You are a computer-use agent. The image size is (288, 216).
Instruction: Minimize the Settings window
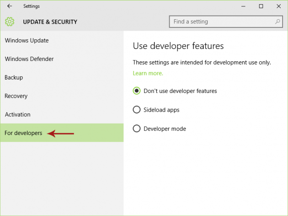pos(243,6)
